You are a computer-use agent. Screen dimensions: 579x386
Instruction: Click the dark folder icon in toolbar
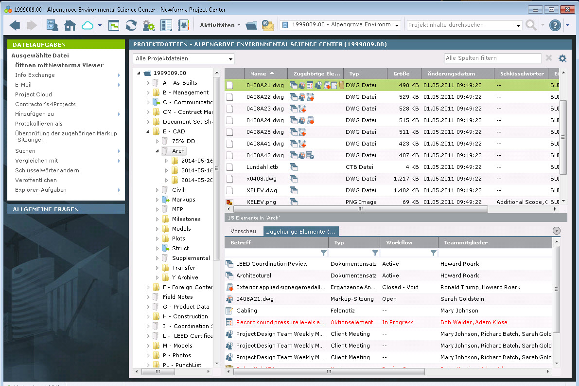[x=251, y=25]
